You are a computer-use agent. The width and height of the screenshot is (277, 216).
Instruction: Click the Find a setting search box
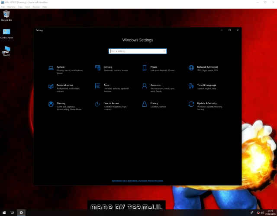[x=138, y=51]
